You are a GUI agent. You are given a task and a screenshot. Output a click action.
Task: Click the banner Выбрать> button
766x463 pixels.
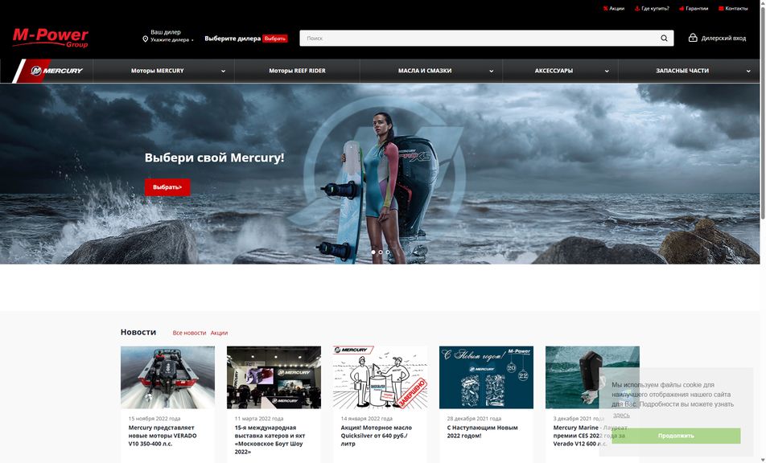click(167, 186)
